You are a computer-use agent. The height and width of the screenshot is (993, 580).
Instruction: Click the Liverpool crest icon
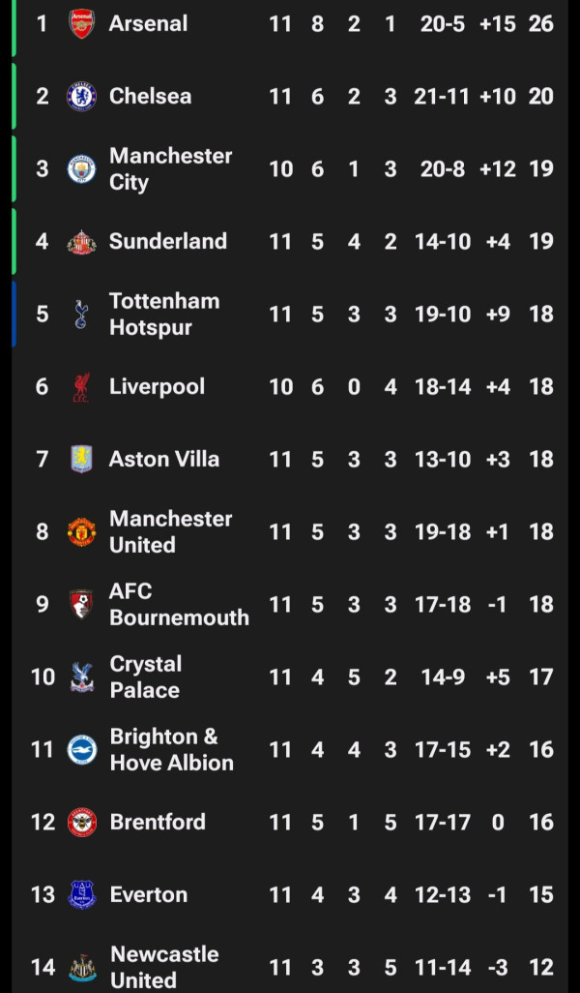tap(81, 386)
